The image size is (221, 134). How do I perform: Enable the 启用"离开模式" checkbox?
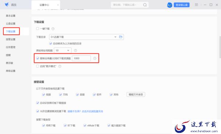[x=38, y=66]
